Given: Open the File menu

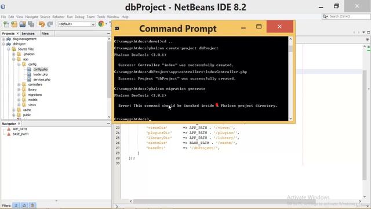Looking at the screenshot, I should 3,17.
